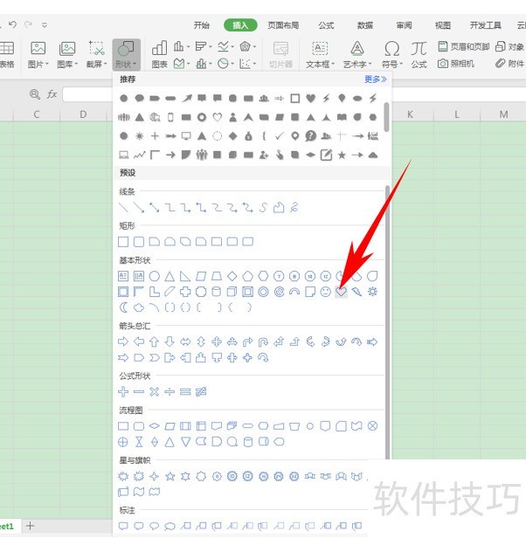526x538 pixels.
Task: Pick the sun shape in basic shapes
Action: 372,292
